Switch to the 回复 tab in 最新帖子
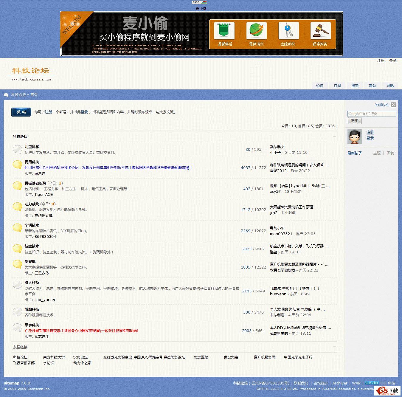The width and height of the screenshot is (402, 397). coord(390,153)
